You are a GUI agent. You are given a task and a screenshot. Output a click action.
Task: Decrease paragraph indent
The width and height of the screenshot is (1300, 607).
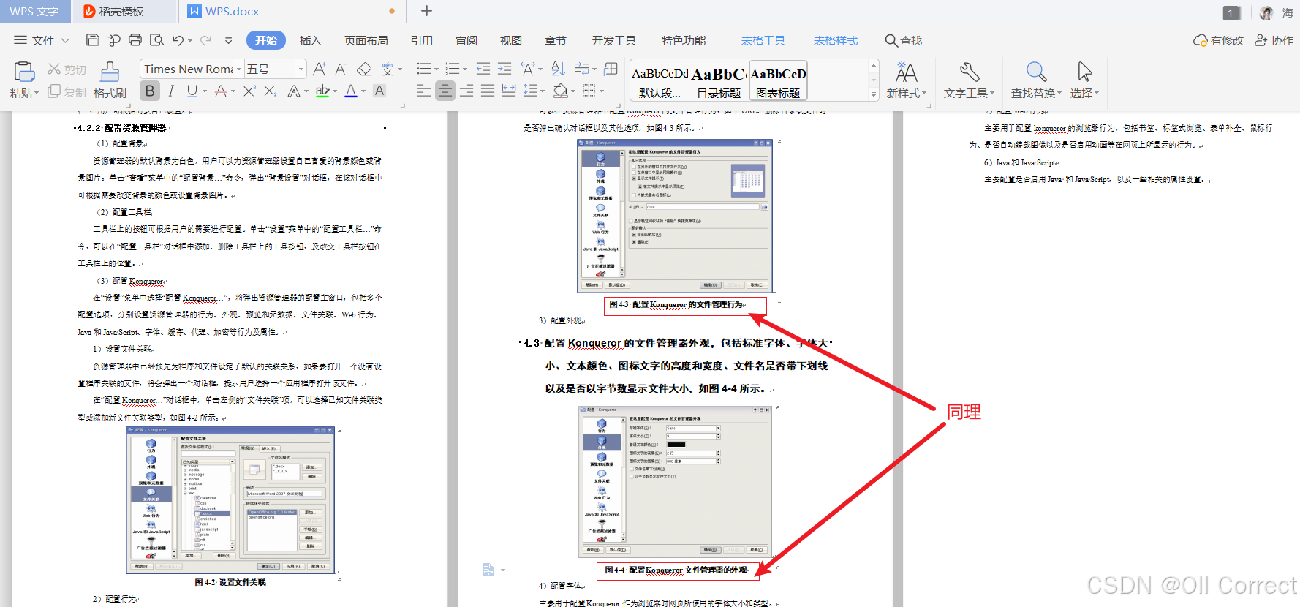(483, 69)
